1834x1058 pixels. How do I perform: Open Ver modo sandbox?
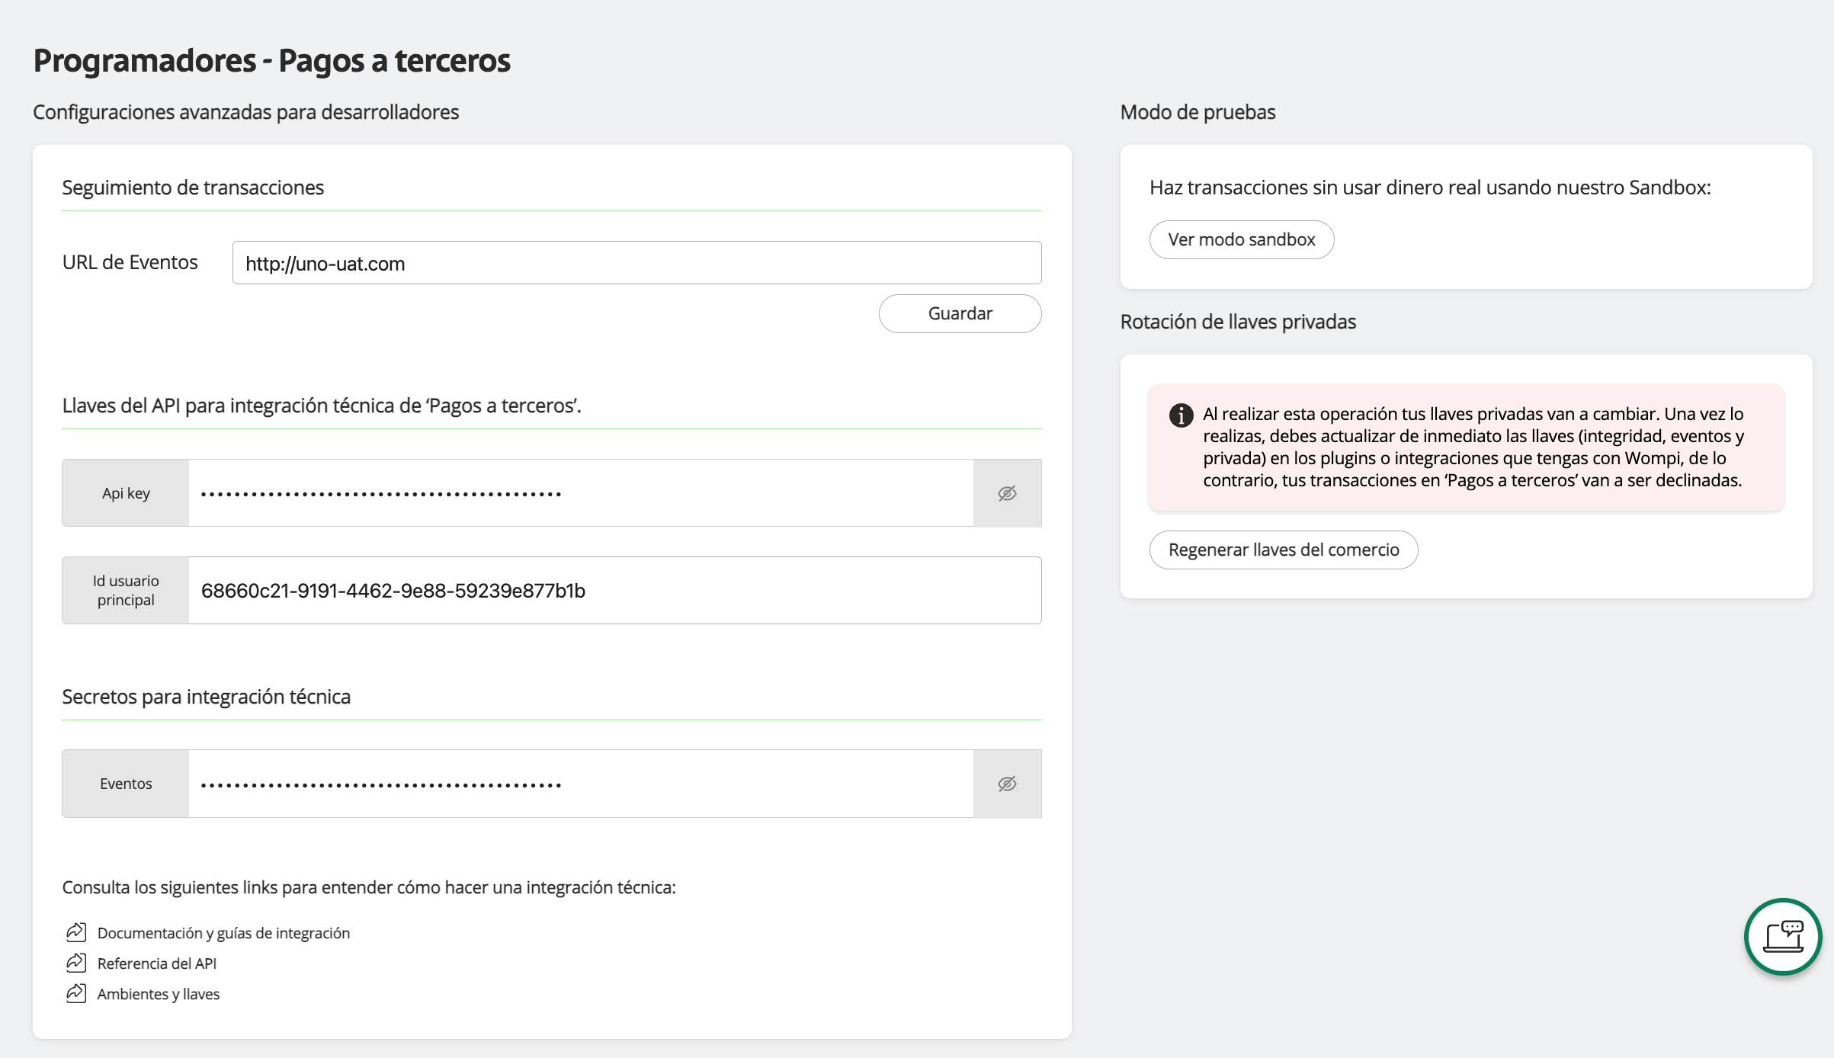point(1241,239)
